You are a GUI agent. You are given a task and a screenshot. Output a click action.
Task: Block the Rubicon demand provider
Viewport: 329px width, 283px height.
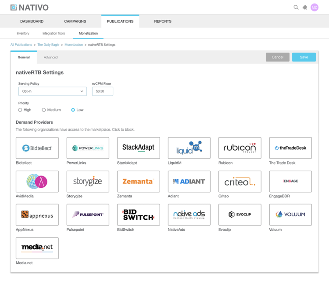tap(240, 148)
